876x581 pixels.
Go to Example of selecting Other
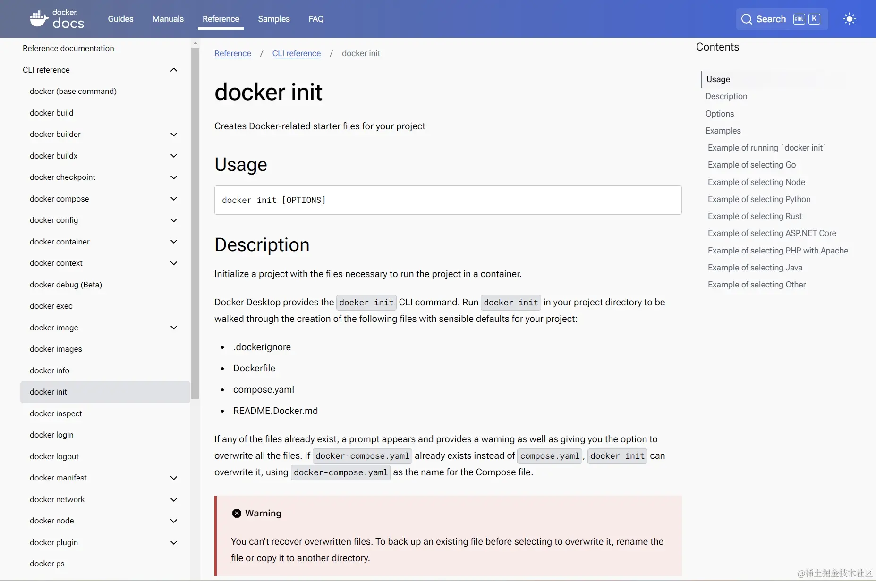(757, 285)
